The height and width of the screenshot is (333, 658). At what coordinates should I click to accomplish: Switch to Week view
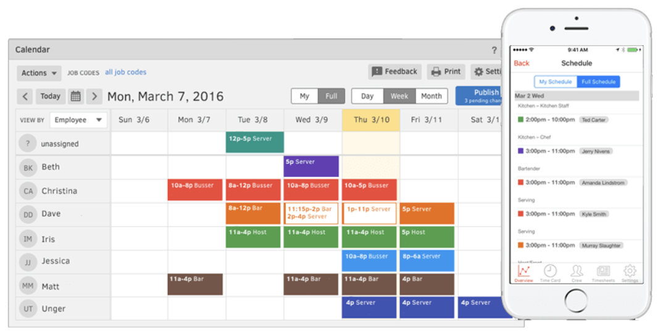pyautogui.click(x=399, y=96)
